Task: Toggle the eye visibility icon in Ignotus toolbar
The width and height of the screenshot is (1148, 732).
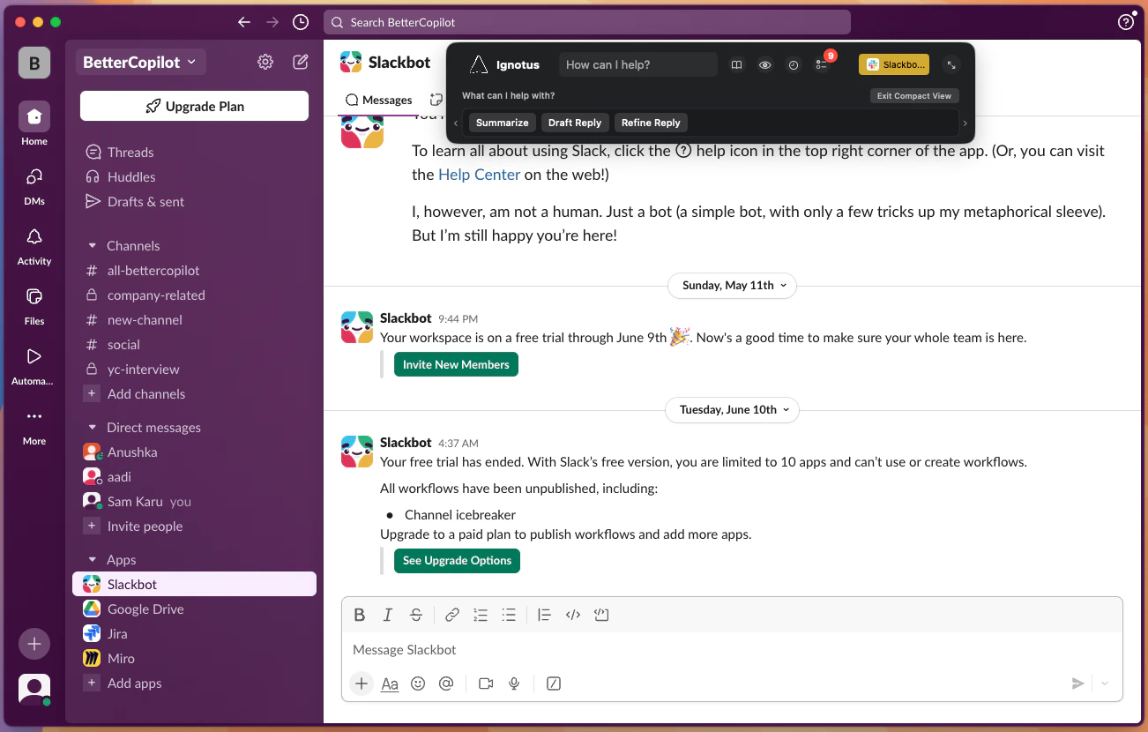Action: click(x=764, y=64)
